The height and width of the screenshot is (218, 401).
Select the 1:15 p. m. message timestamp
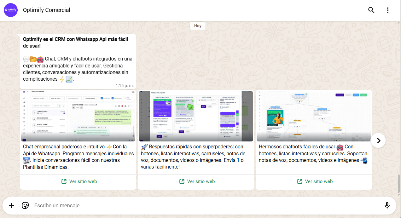point(125,85)
